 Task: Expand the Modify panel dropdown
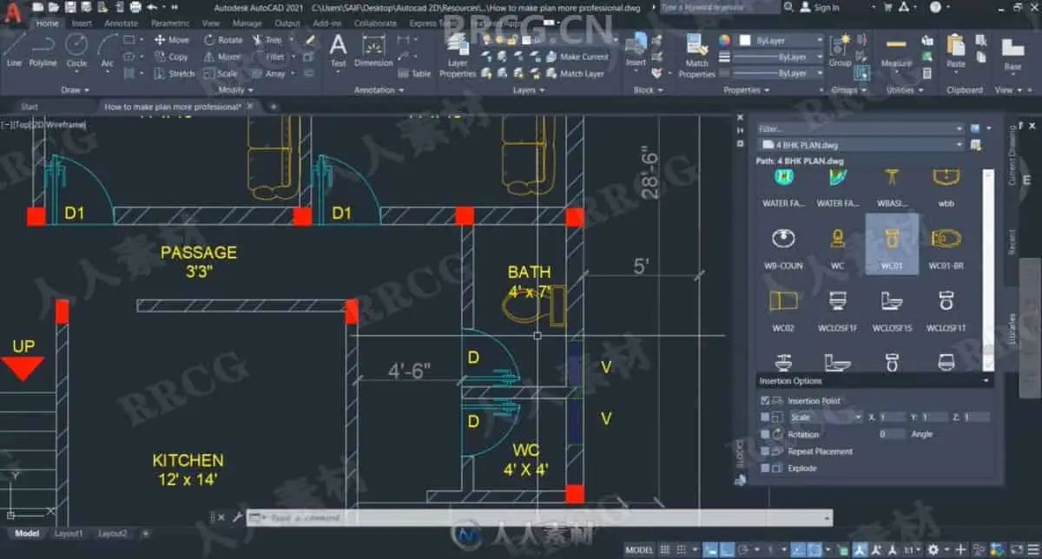point(235,90)
